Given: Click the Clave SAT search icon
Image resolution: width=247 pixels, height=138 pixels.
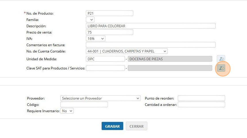Looking at the screenshot, I should (221, 68).
